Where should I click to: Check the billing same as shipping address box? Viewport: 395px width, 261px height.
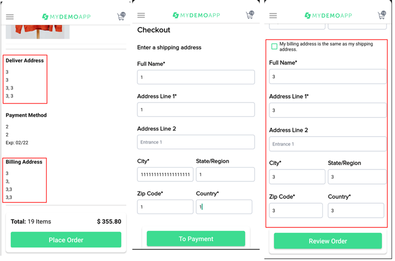(x=274, y=46)
